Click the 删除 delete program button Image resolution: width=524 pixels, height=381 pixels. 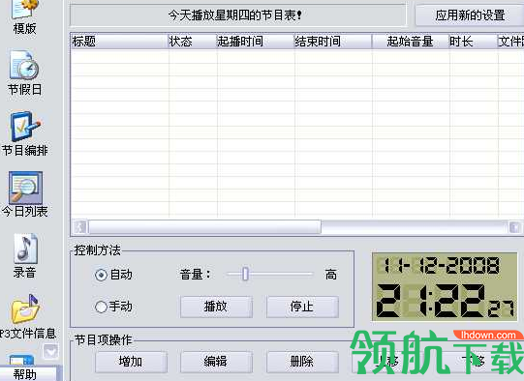pos(302,362)
